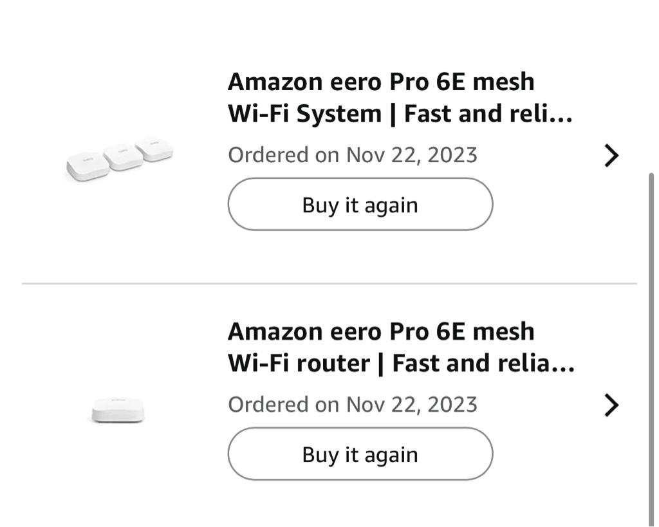Click the divider line between the two orders
This screenshot has width=659, height=527.
tap(329, 283)
